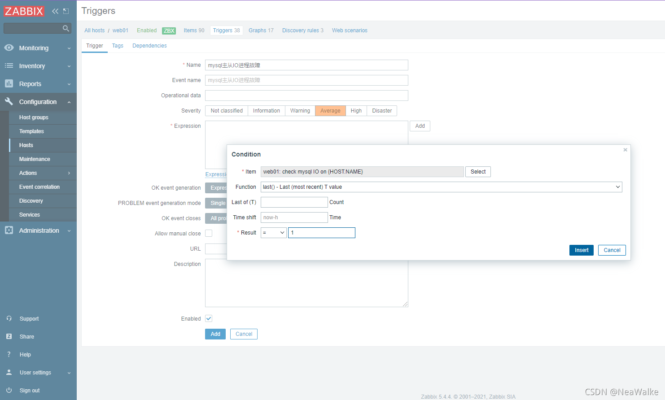Select Disaster severity
The height and width of the screenshot is (400, 665).
382,111
